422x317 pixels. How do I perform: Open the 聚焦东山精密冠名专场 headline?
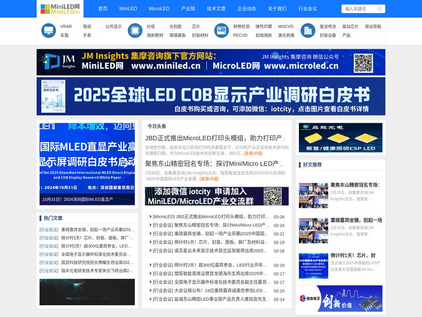click(x=214, y=164)
